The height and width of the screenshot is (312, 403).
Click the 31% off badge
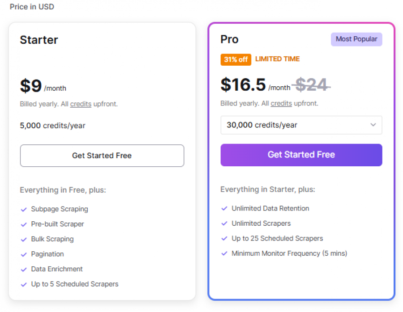click(x=236, y=59)
